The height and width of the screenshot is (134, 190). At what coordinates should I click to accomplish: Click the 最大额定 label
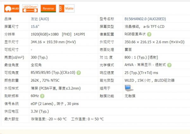pos(11,119)
